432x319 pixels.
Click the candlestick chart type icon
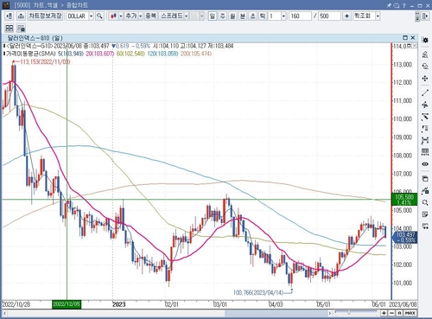point(114,16)
